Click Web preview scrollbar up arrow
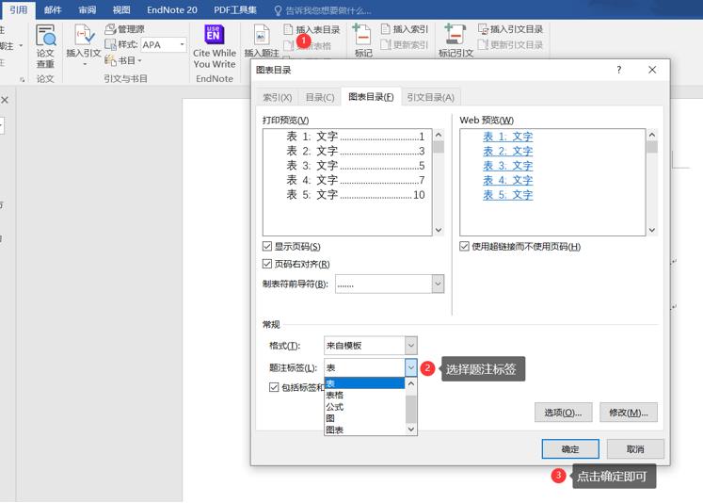The image size is (703, 503). click(652, 135)
